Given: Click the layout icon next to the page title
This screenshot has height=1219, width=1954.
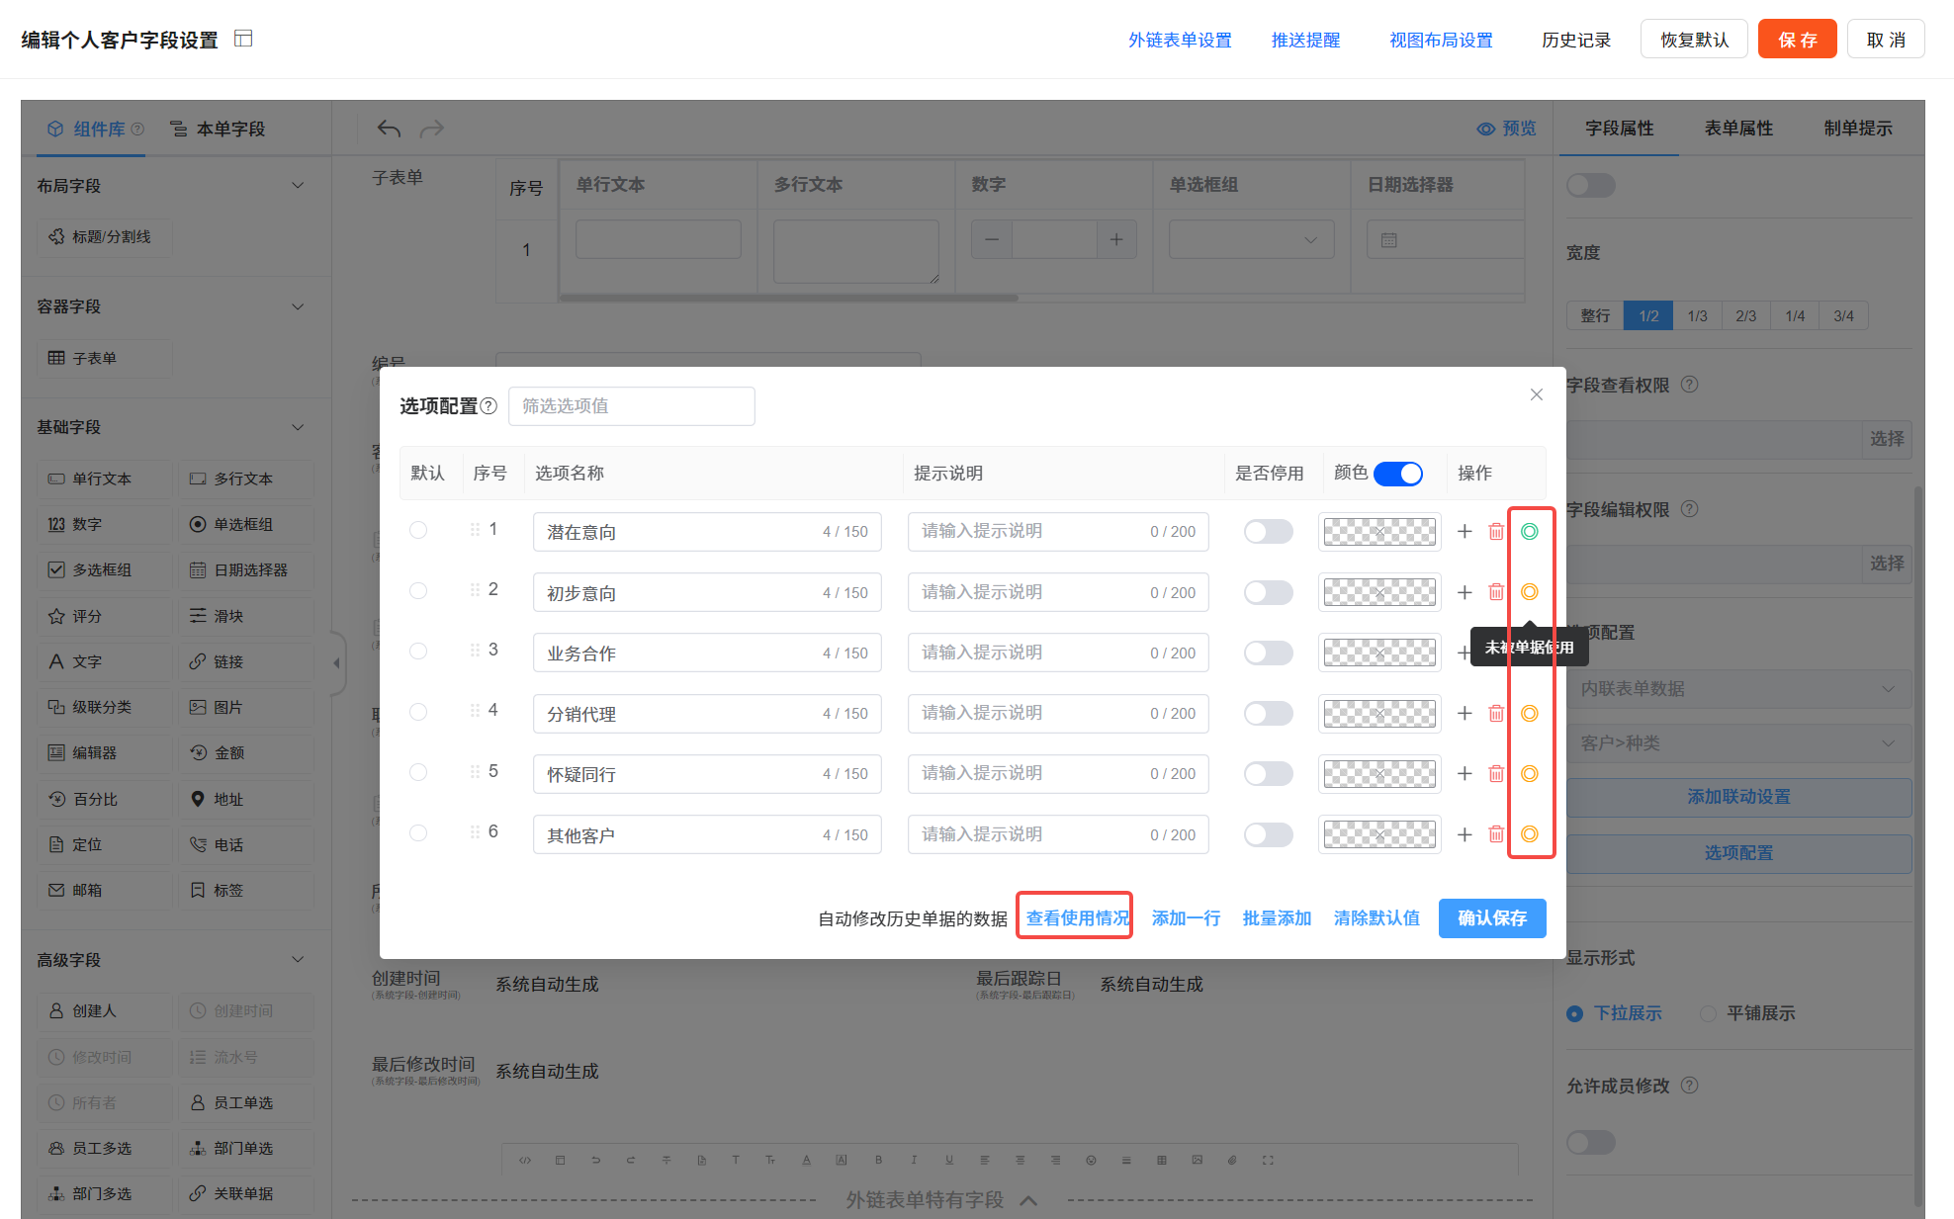Looking at the screenshot, I should pyautogui.click(x=243, y=39).
